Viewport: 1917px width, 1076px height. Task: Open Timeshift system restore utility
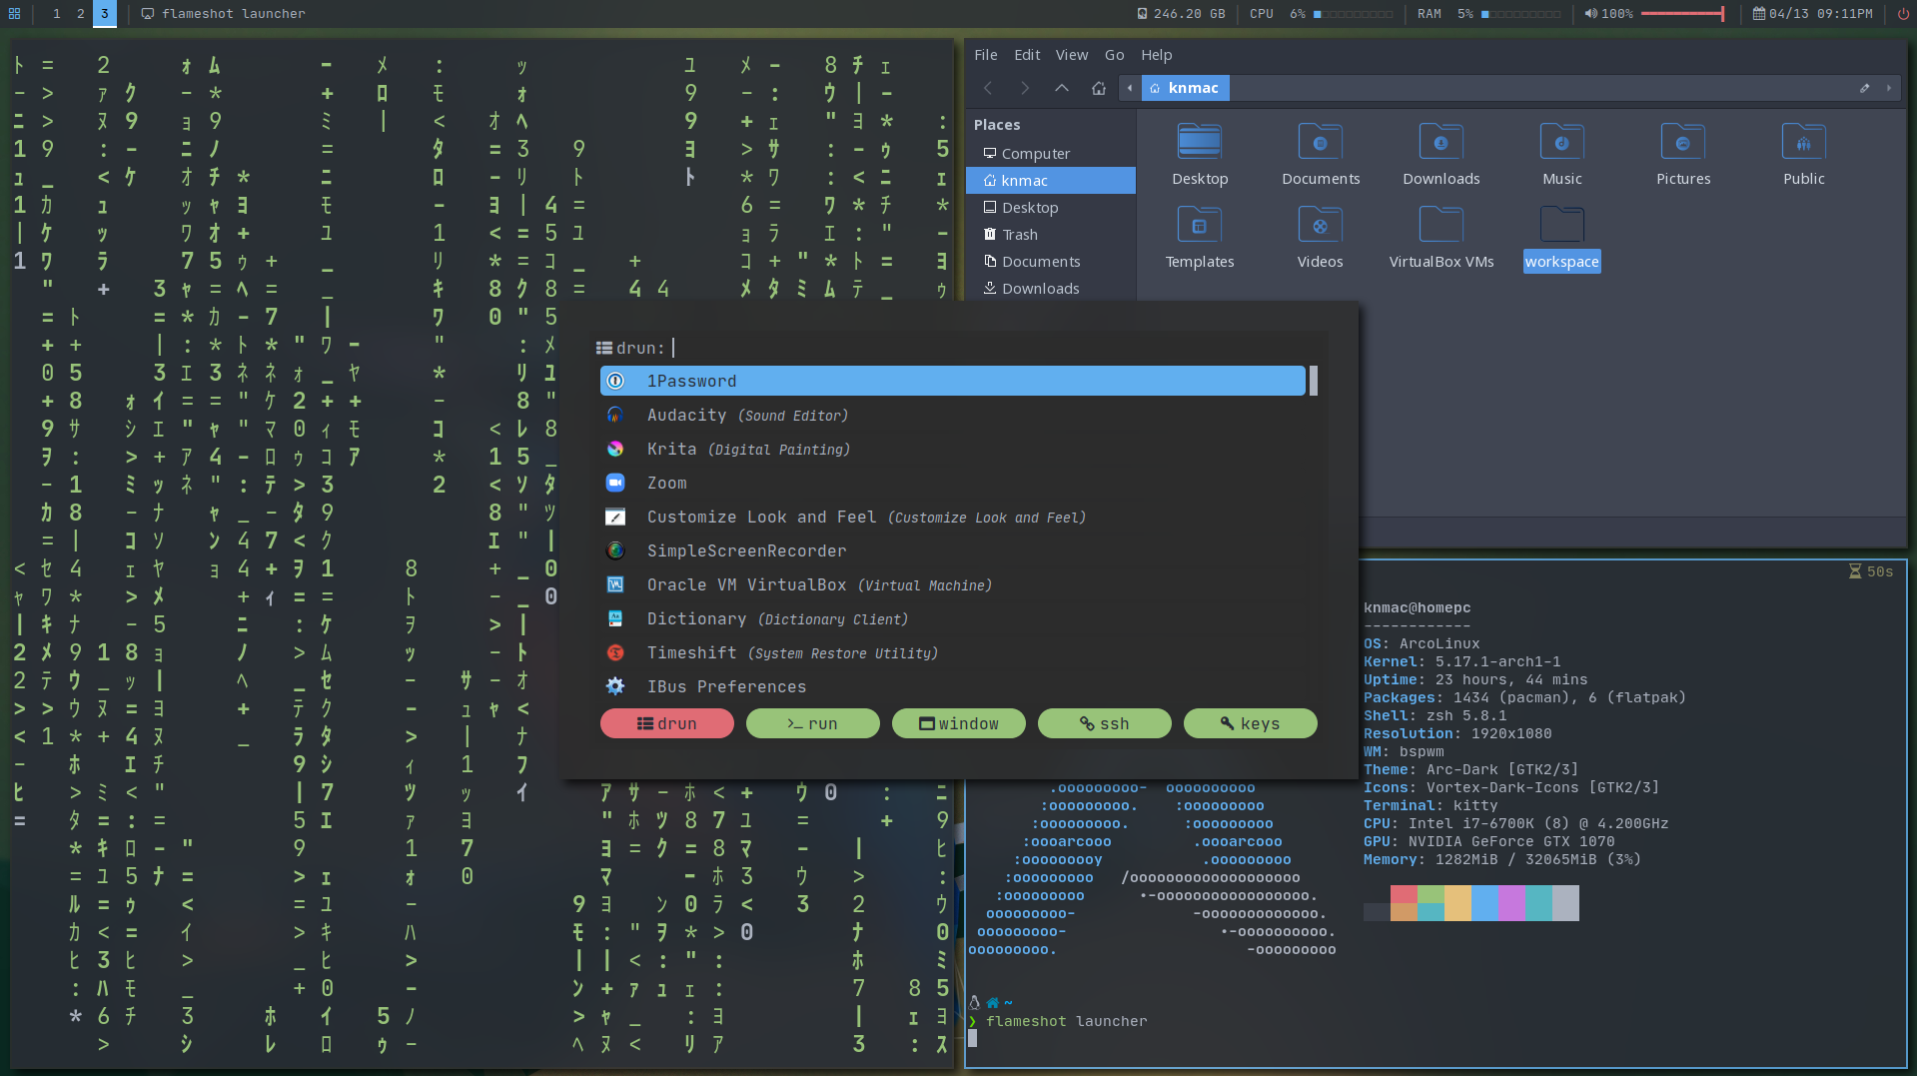click(x=952, y=652)
